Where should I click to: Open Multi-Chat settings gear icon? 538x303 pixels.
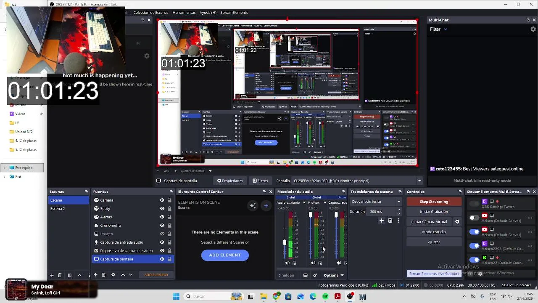tap(533, 29)
